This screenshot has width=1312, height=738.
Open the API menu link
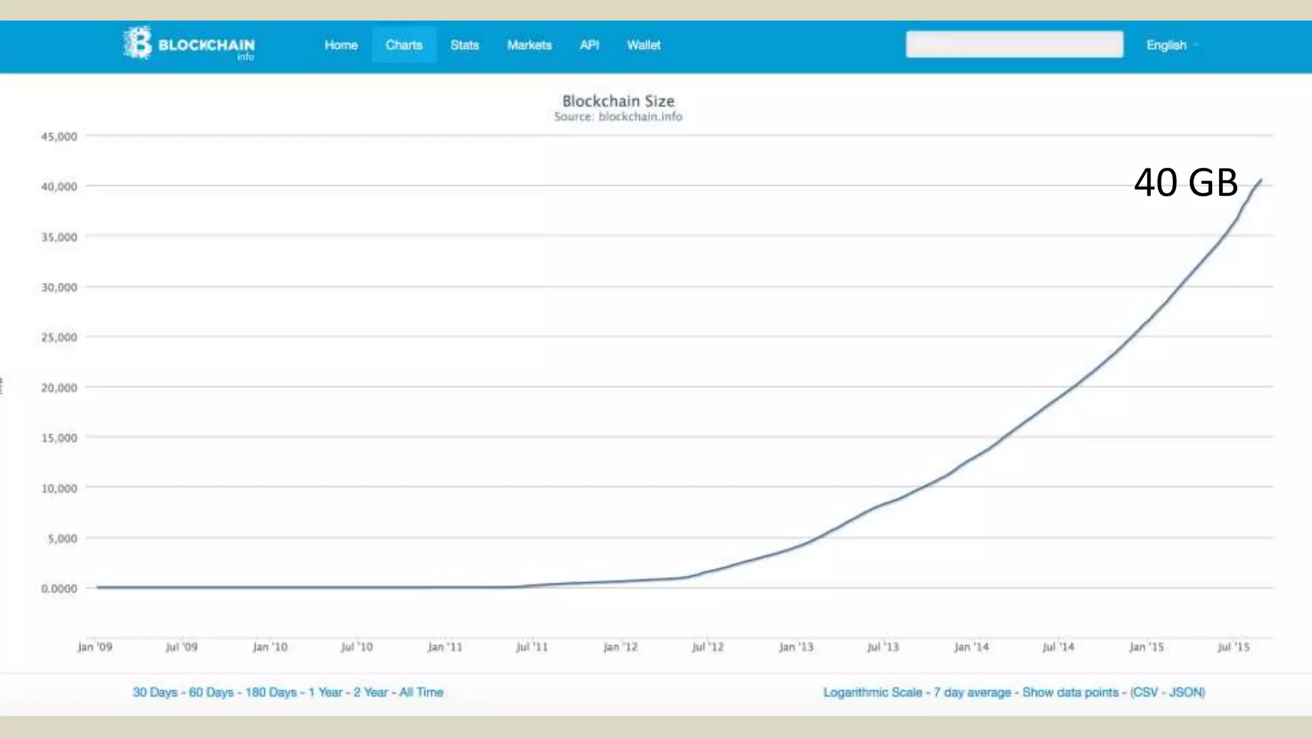pos(589,45)
